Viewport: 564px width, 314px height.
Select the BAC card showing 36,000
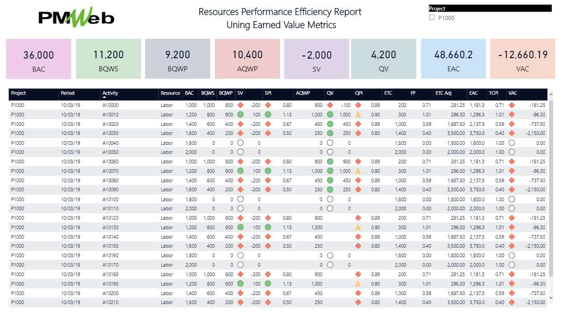(x=38, y=59)
